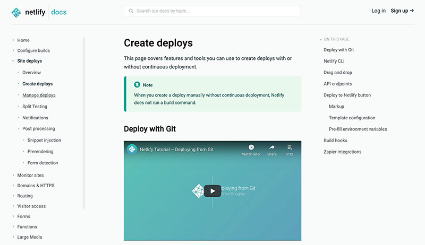Click the video Share arrow icon
This screenshot has height=245, width=425.
(271, 147)
